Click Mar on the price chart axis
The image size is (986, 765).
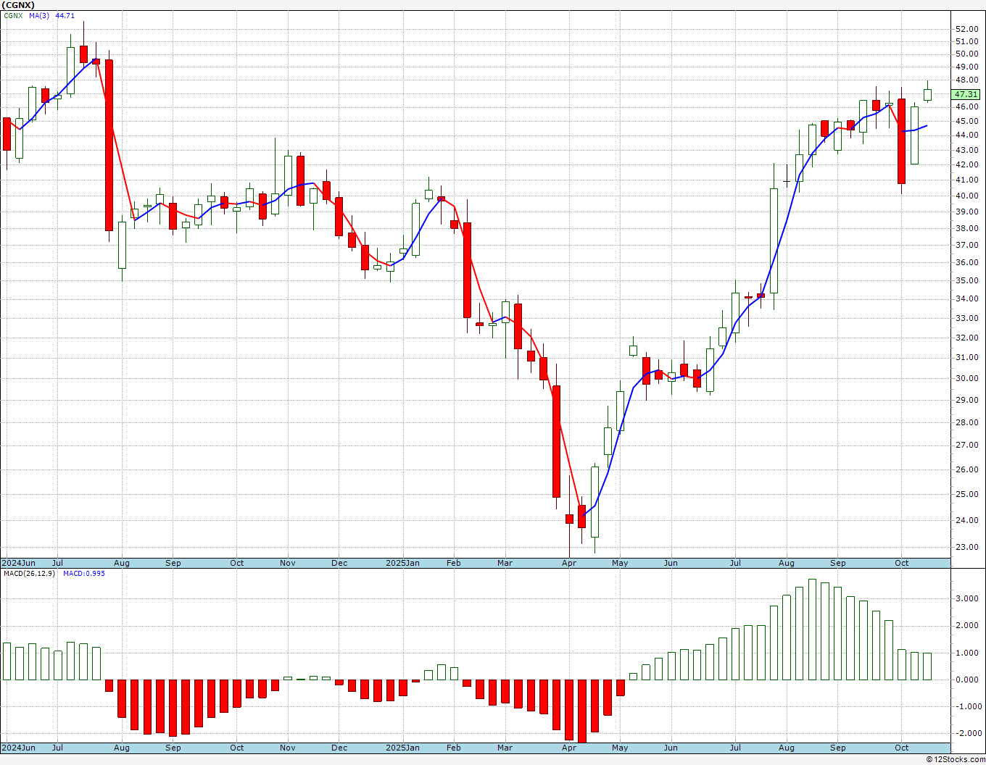coord(505,563)
